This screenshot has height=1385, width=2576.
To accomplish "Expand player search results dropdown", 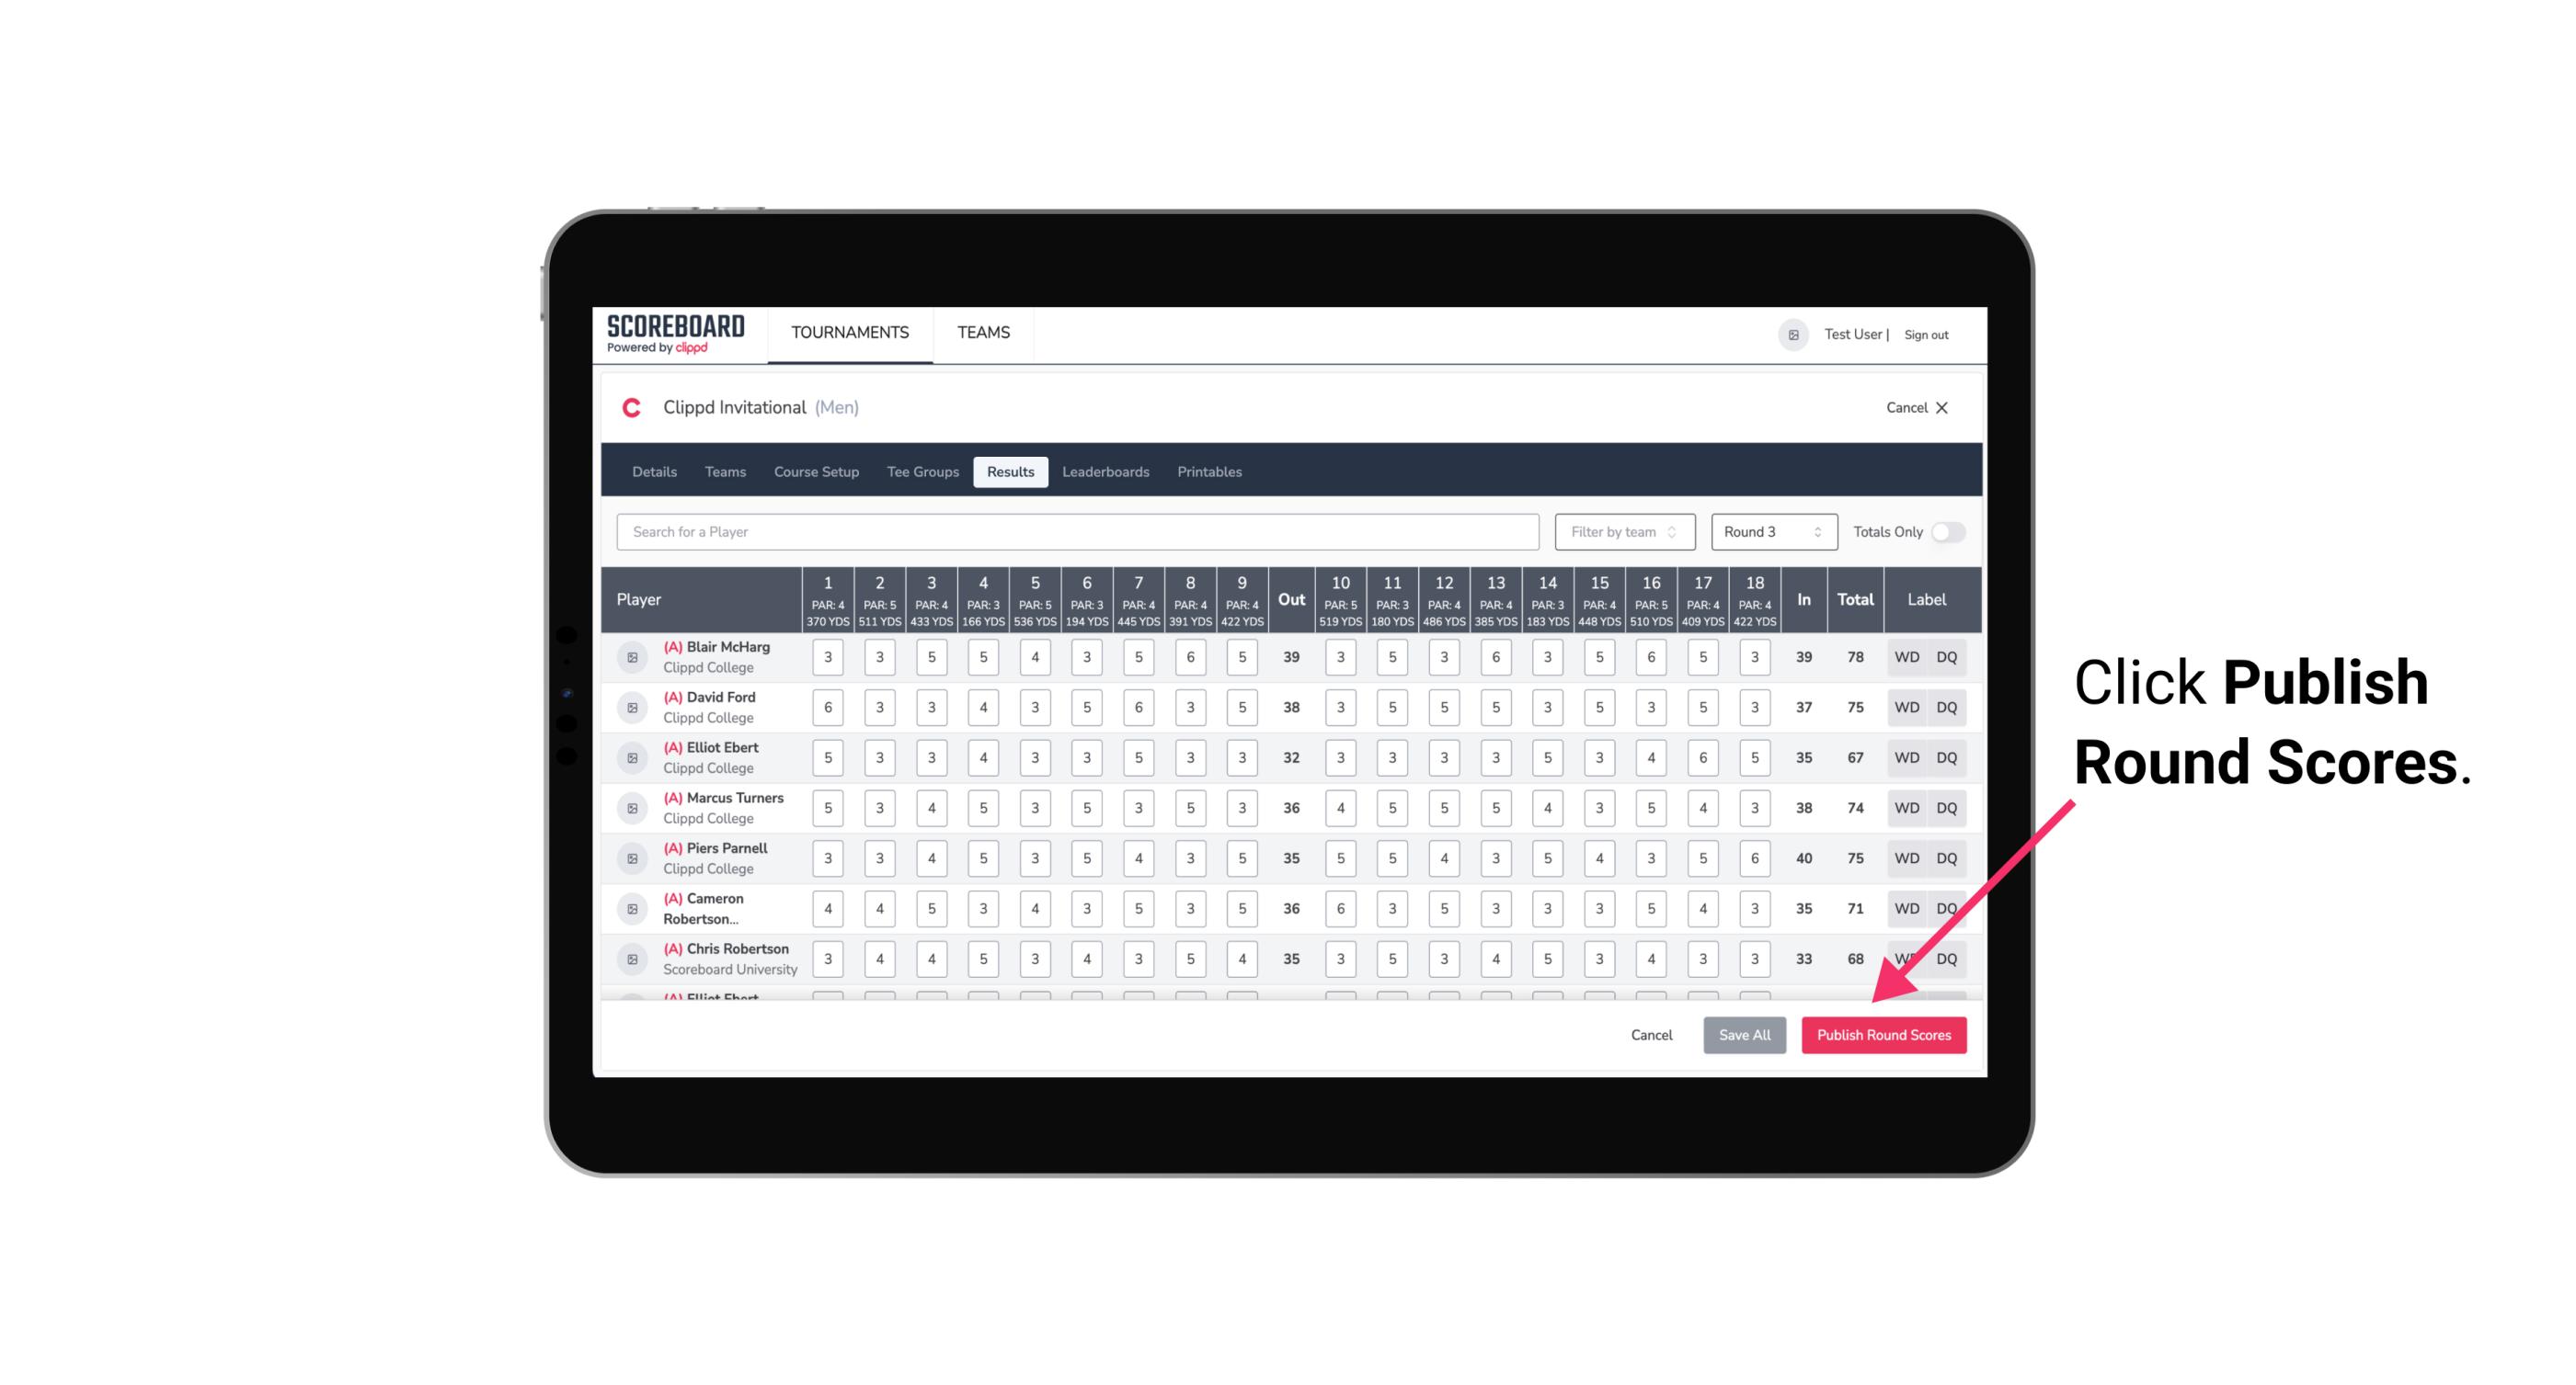I will [1078, 530].
